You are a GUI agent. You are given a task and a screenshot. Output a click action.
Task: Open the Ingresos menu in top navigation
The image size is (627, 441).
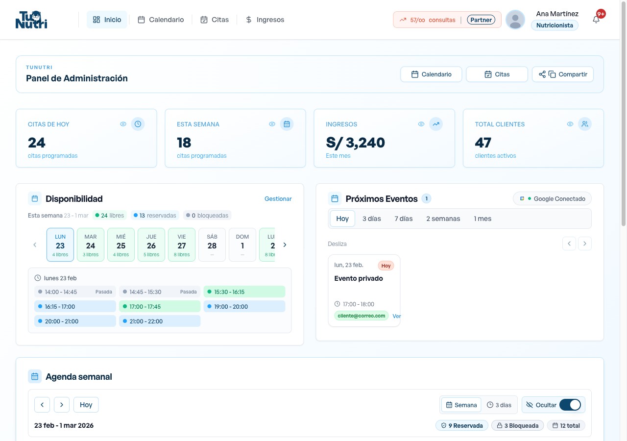click(x=265, y=20)
